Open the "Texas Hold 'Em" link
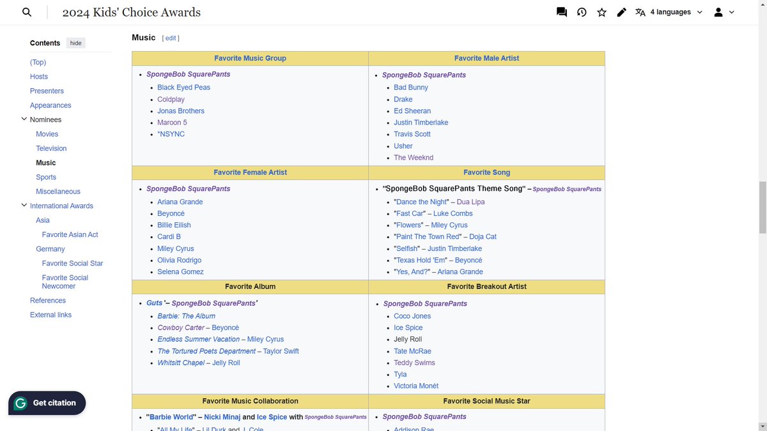This screenshot has width=767, height=431. click(420, 260)
